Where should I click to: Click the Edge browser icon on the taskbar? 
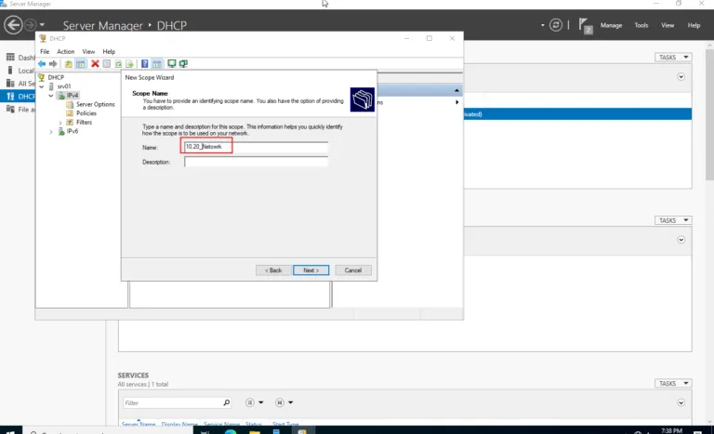[x=231, y=431]
